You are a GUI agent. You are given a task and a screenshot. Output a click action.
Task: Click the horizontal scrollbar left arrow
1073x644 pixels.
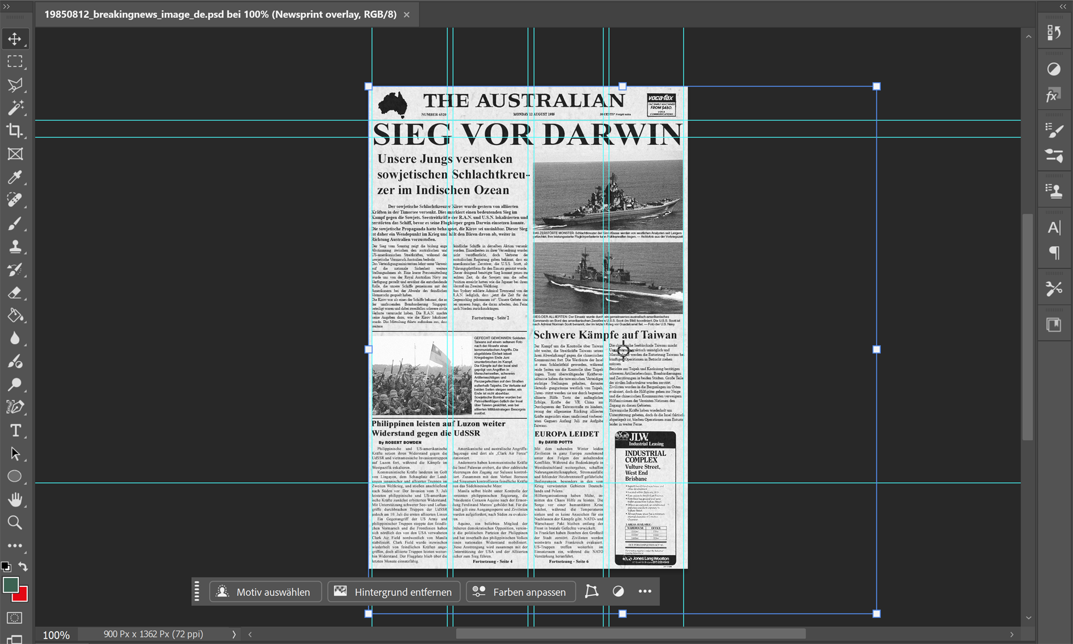click(250, 635)
